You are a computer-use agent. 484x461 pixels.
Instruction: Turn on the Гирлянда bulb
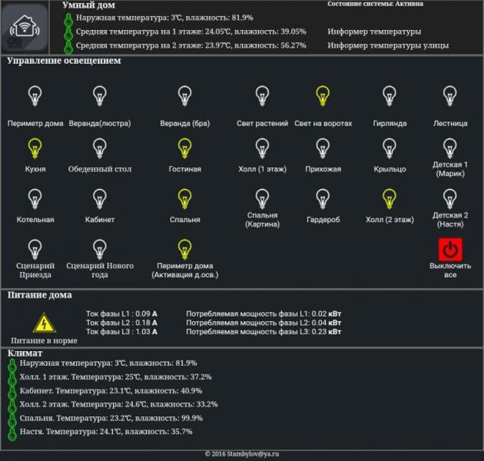click(x=390, y=96)
